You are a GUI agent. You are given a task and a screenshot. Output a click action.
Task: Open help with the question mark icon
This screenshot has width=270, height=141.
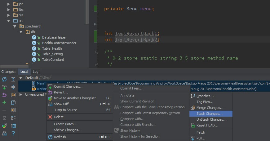13,133
